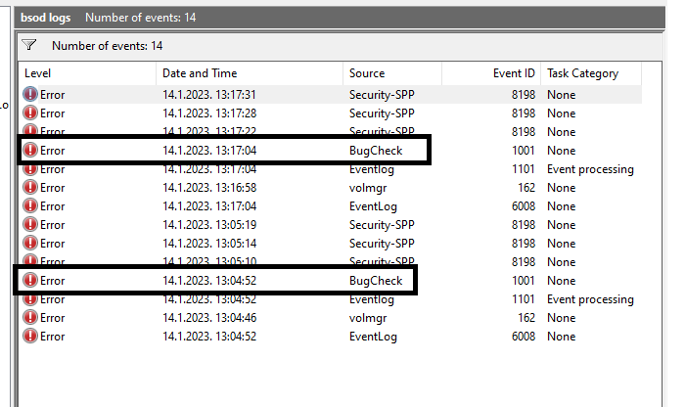Click the filter funnel icon

(29, 45)
